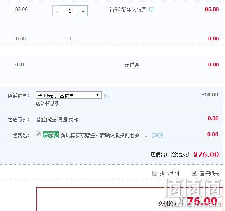Click the green 运费险 badge
The image size is (225, 211).
pos(51,135)
